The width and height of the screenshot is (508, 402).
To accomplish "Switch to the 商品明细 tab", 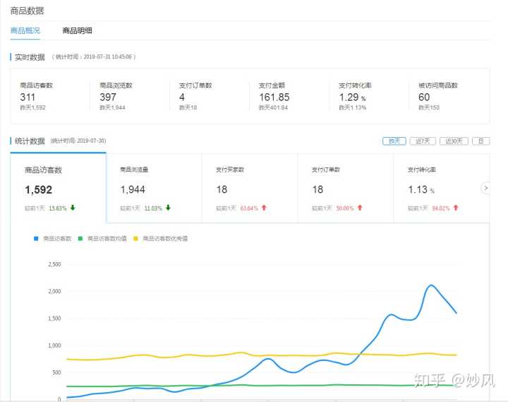I will (77, 30).
